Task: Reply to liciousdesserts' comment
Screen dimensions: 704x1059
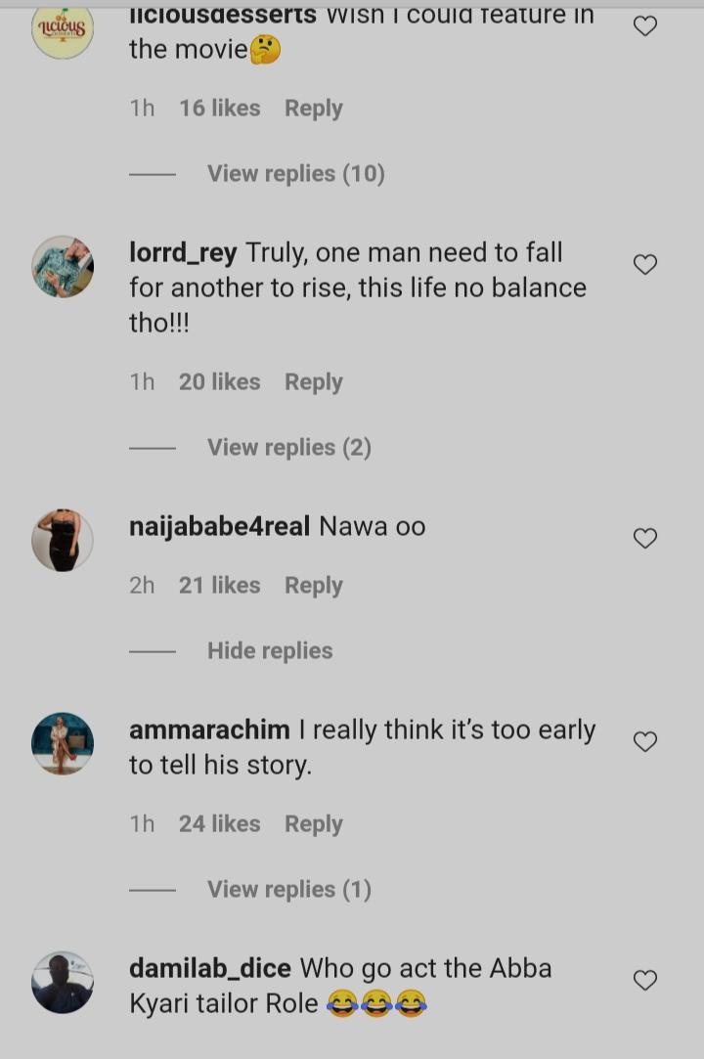Action: click(313, 109)
